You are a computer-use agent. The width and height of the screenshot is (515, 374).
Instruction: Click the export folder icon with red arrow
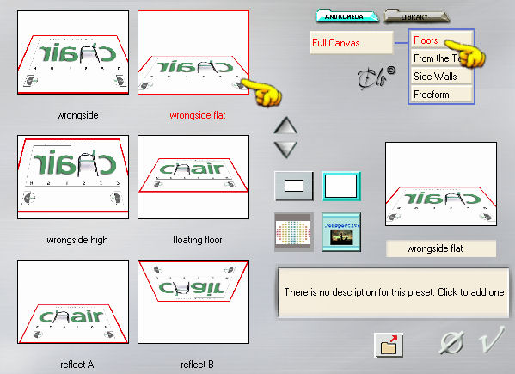coord(389,345)
